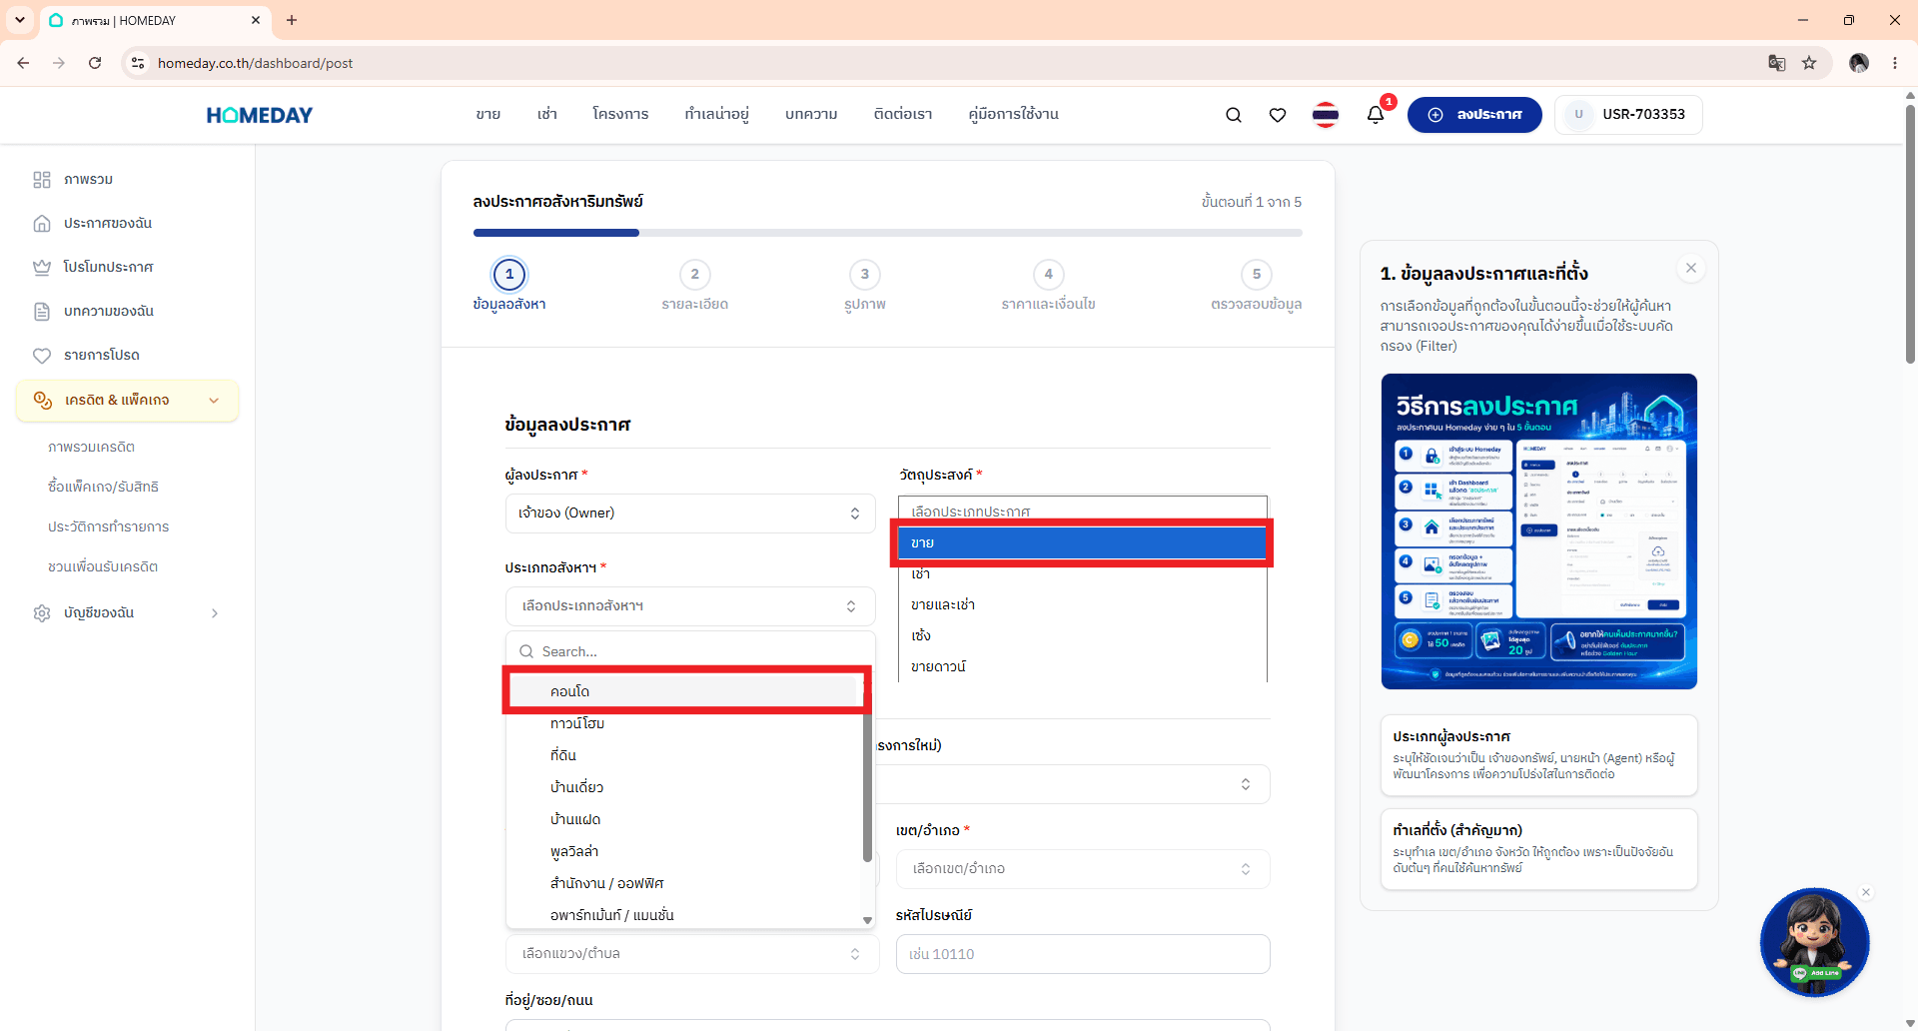Choose ขายดาวน์ option
Screen dimensions: 1918x1031
click(x=1083, y=666)
